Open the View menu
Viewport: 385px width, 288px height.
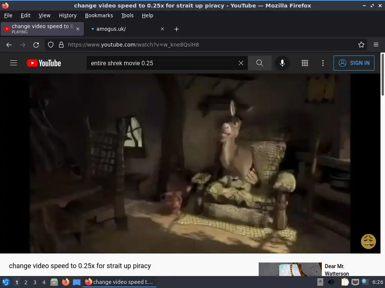tap(44, 15)
